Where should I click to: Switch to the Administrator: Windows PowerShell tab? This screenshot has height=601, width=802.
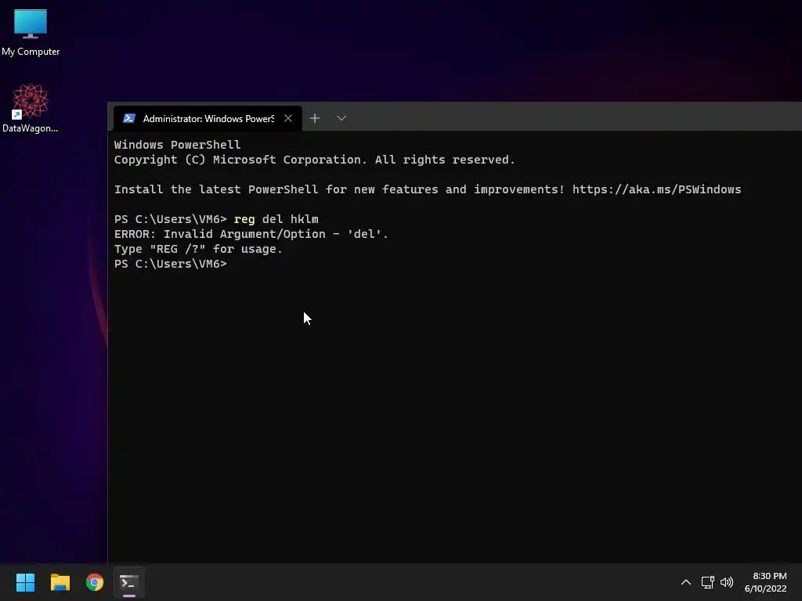pos(207,119)
